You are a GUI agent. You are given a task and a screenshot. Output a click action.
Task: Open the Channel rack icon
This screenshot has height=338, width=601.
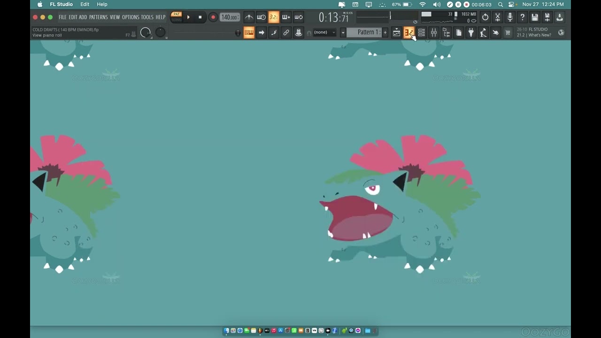[x=421, y=32]
